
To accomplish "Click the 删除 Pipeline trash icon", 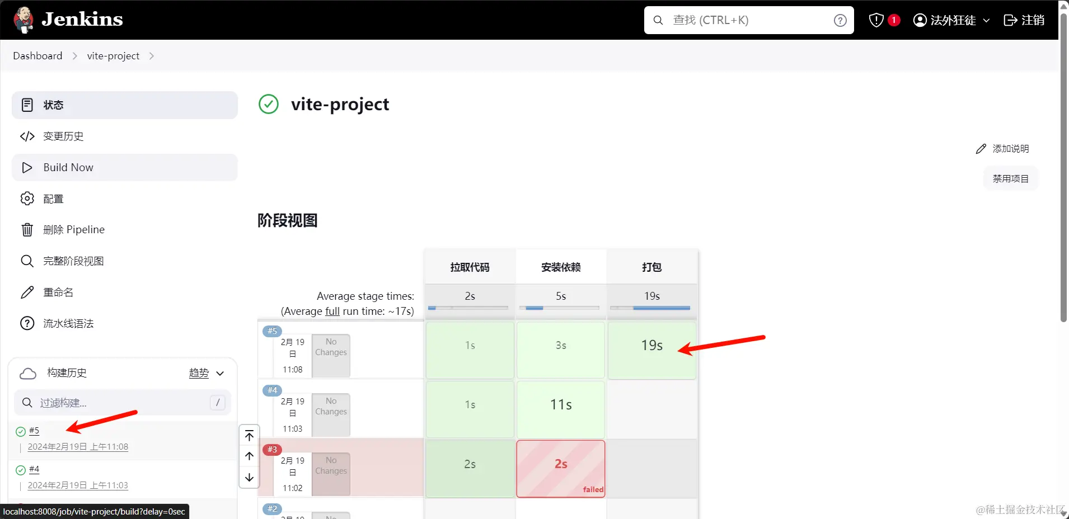I will point(27,230).
